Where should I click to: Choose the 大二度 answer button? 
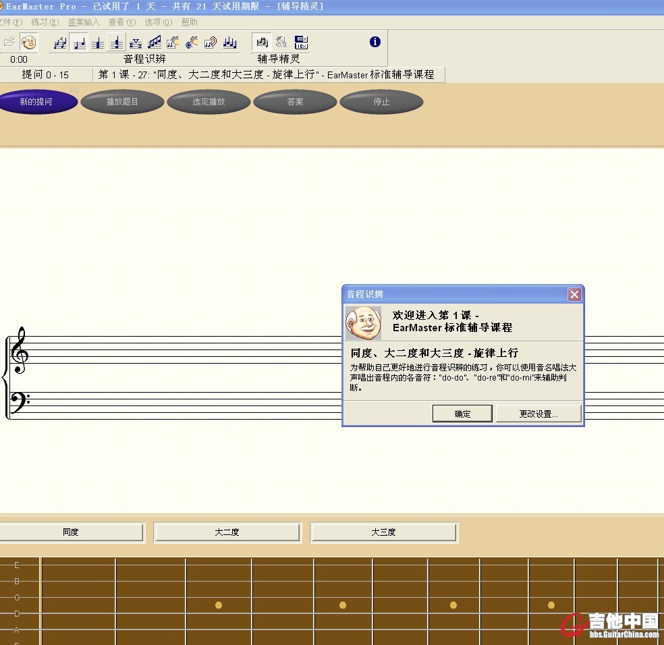(x=227, y=532)
